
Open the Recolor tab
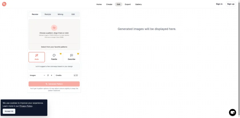(35, 14)
